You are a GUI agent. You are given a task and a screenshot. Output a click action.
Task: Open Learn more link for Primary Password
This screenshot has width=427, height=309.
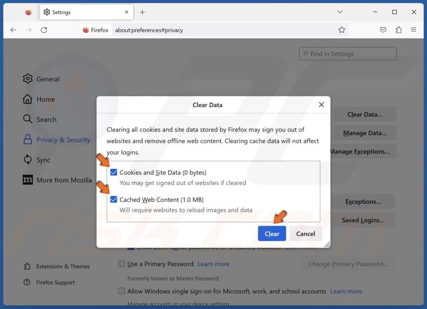coord(213,264)
